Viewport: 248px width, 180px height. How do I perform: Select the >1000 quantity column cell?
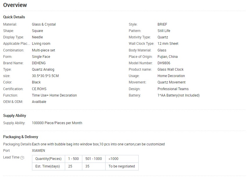tap(122, 159)
